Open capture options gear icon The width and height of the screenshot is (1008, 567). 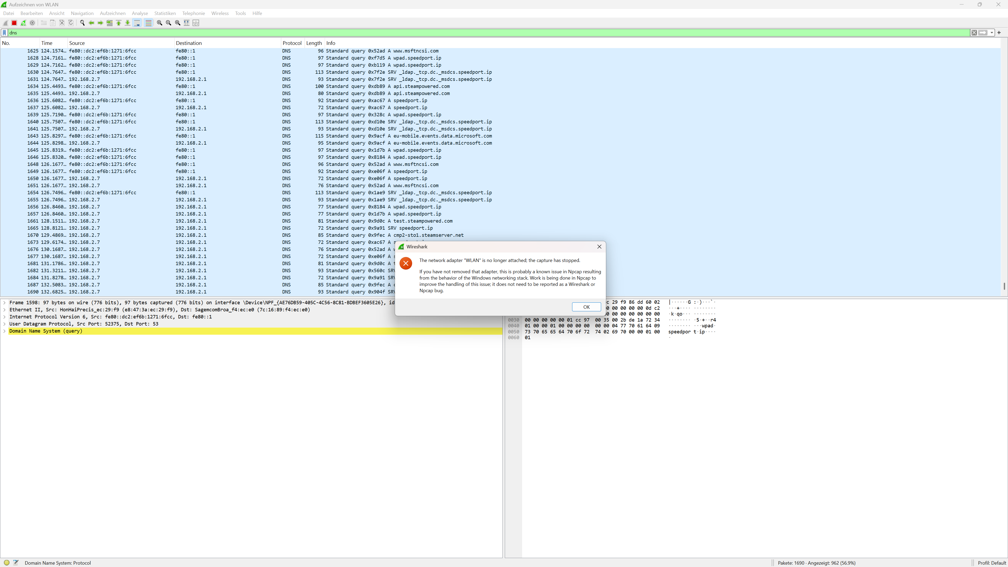tap(33, 23)
